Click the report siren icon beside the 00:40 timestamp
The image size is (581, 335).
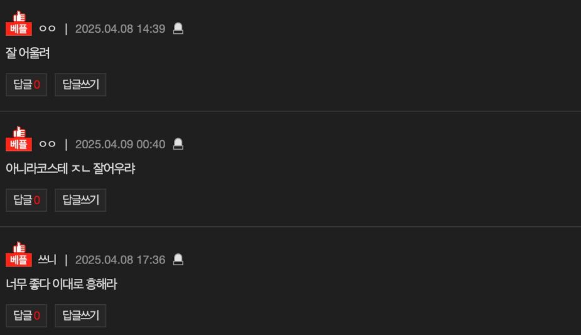[x=178, y=145]
